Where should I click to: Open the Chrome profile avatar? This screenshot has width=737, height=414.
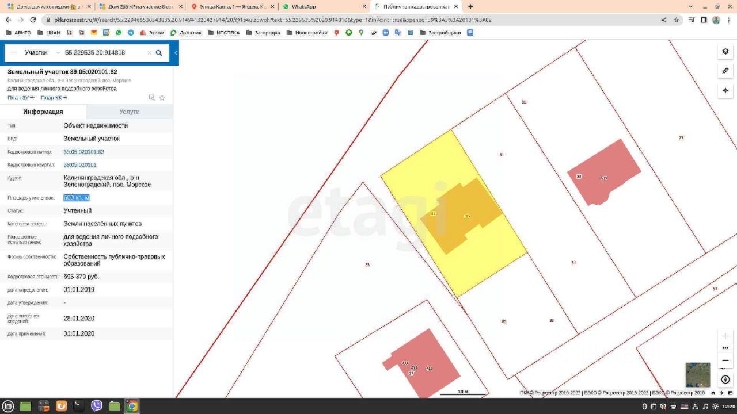click(716, 20)
